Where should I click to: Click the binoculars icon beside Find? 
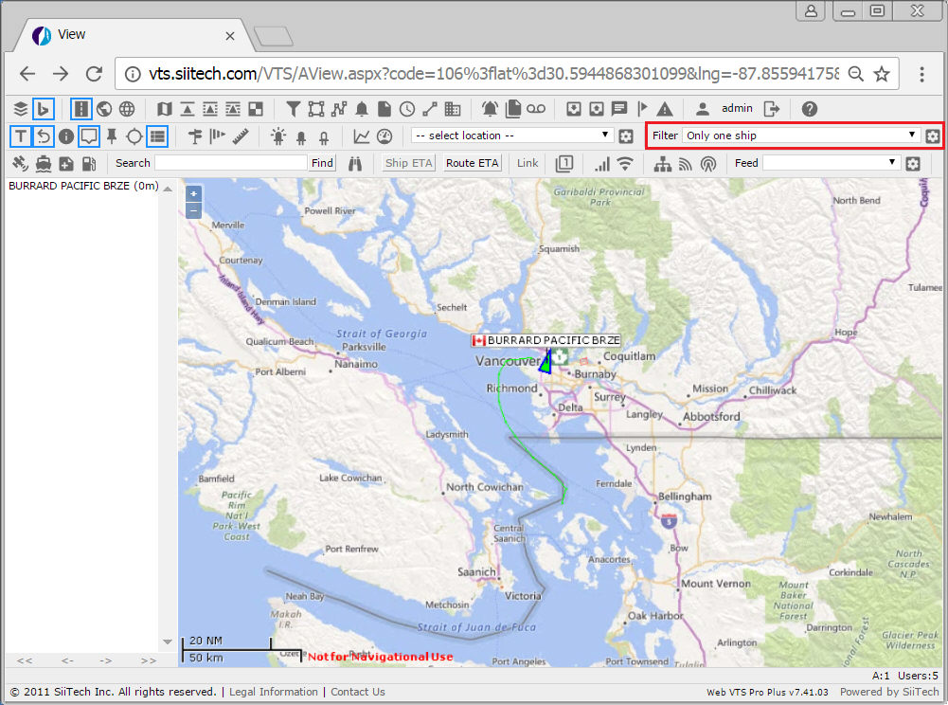pos(355,163)
